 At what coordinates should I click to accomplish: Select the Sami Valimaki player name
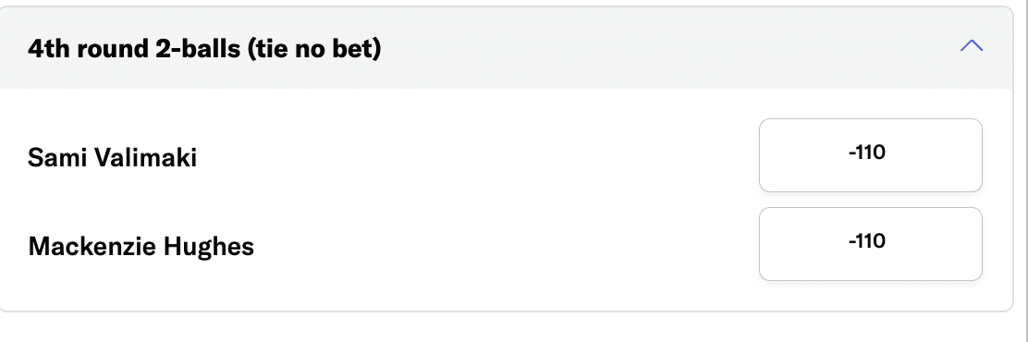pyautogui.click(x=112, y=158)
